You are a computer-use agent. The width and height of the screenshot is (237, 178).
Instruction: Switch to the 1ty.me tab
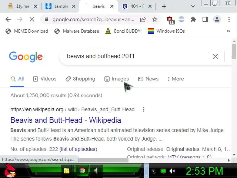pyautogui.click(x=19, y=6)
